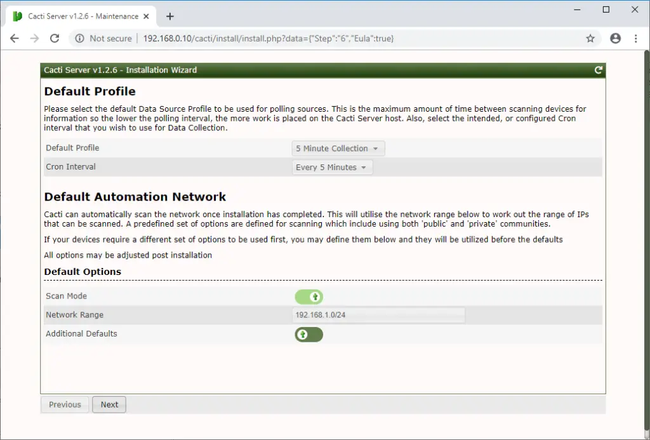The width and height of the screenshot is (650, 440).
Task: Open the browser profile avatar icon
Action: [615, 38]
